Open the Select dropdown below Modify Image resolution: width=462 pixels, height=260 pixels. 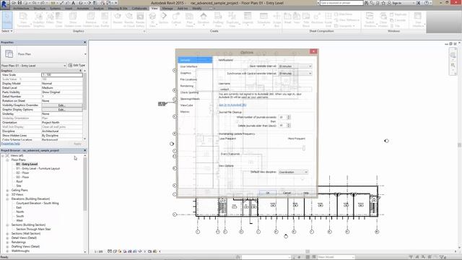tap(7, 31)
